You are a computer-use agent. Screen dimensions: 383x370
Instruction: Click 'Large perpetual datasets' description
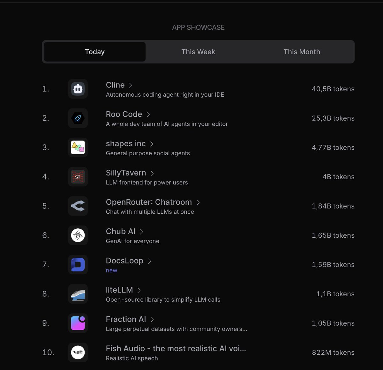pos(176,329)
